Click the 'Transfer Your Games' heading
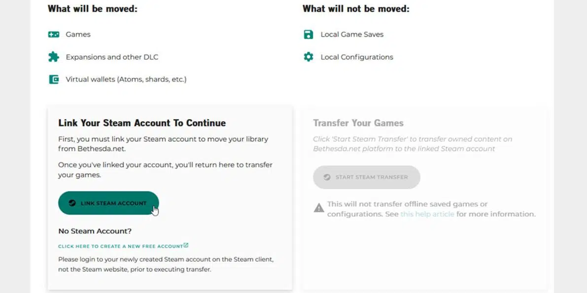The height and width of the screenshot is (293, 587). [358, 123]
